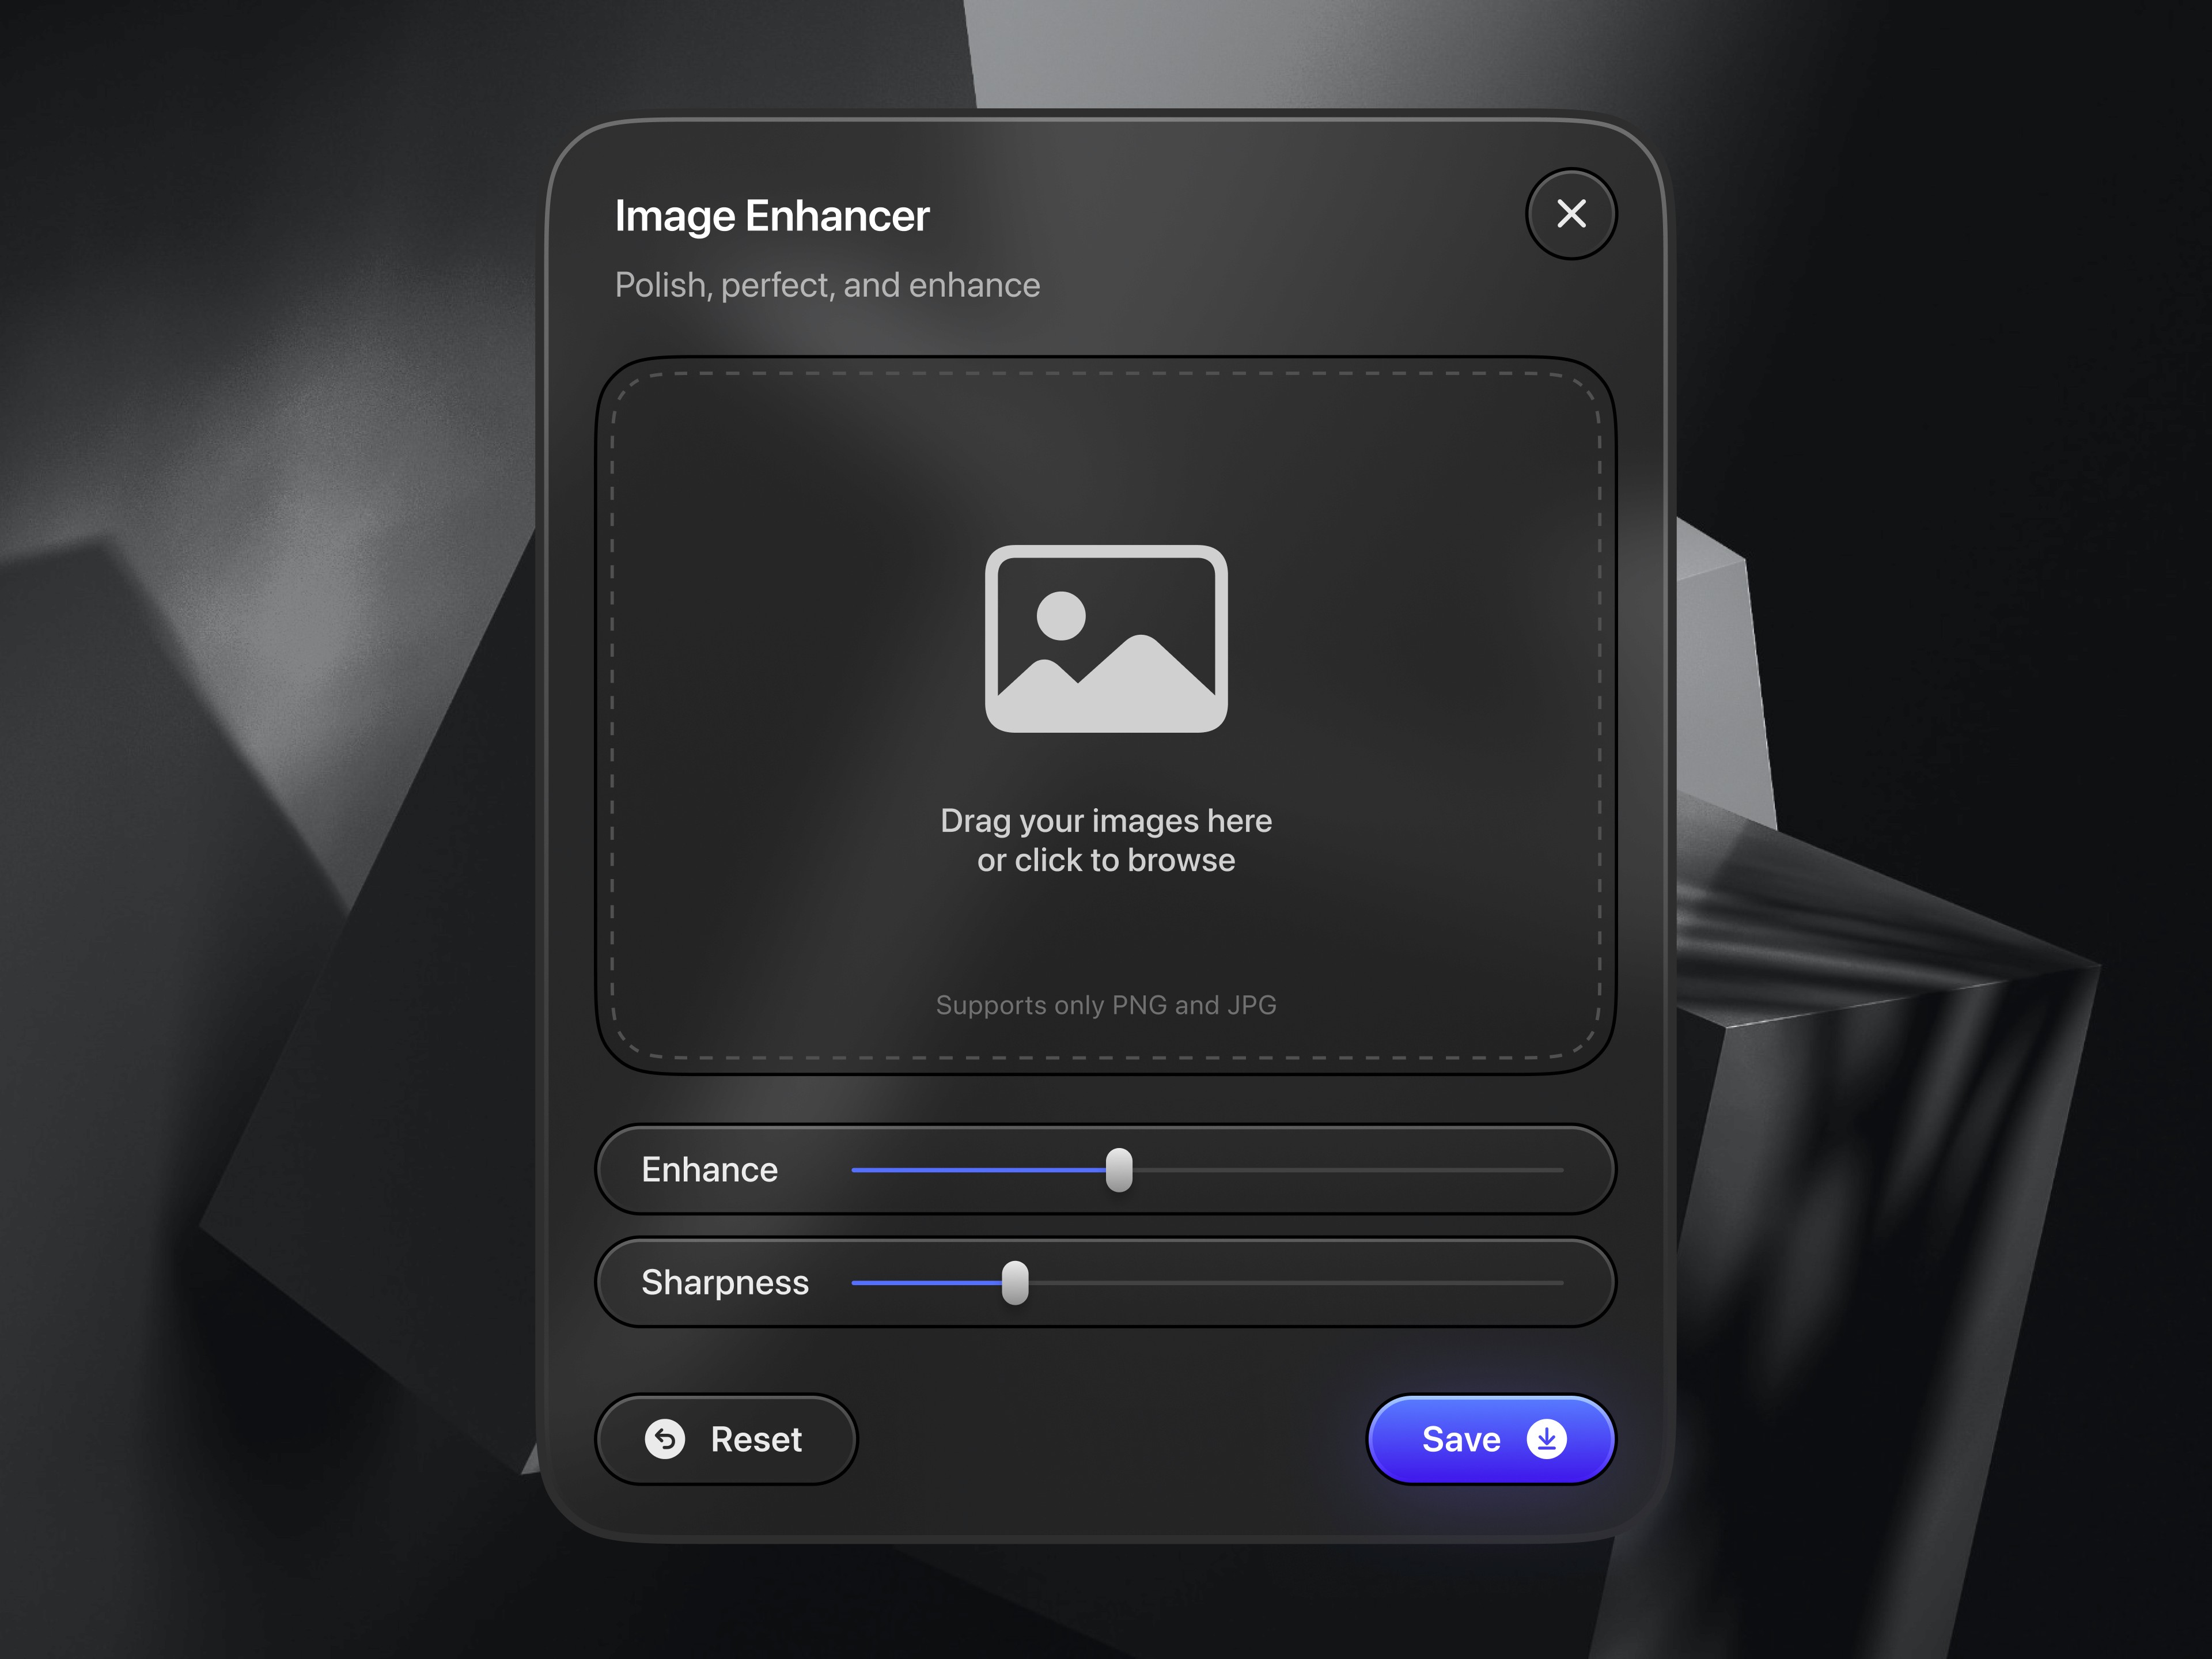Click "Drag your images here" text
The height and width of the screenshot is (1659, 2212).
1105,821
